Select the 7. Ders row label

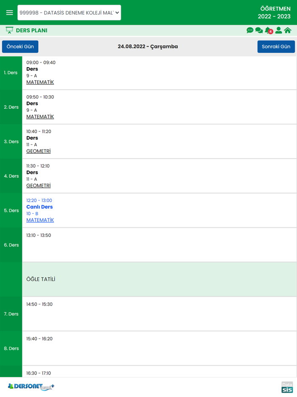11,314
